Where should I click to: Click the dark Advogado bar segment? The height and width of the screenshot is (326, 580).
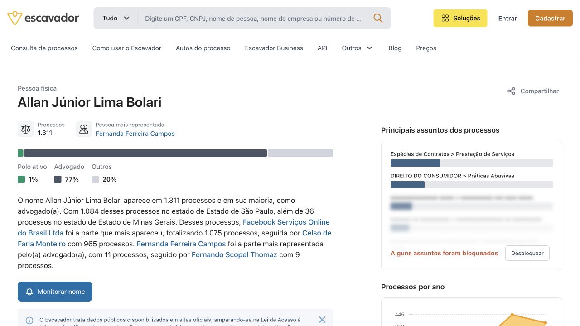pyautogui.click(x=145, y=153)
